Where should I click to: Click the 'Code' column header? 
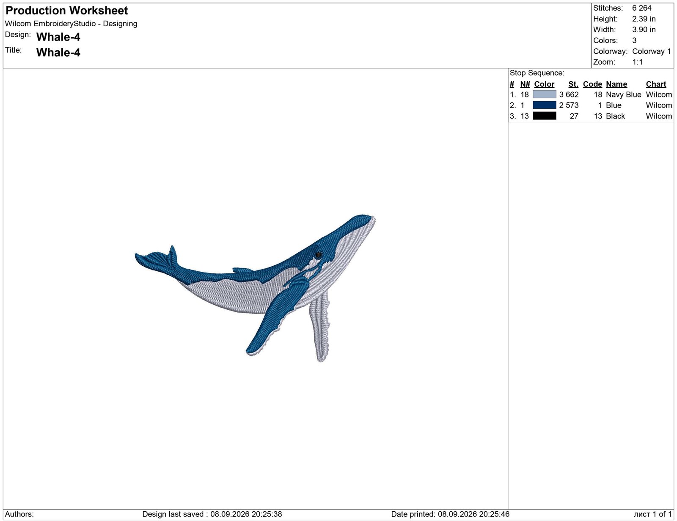(x=592, y=84)
